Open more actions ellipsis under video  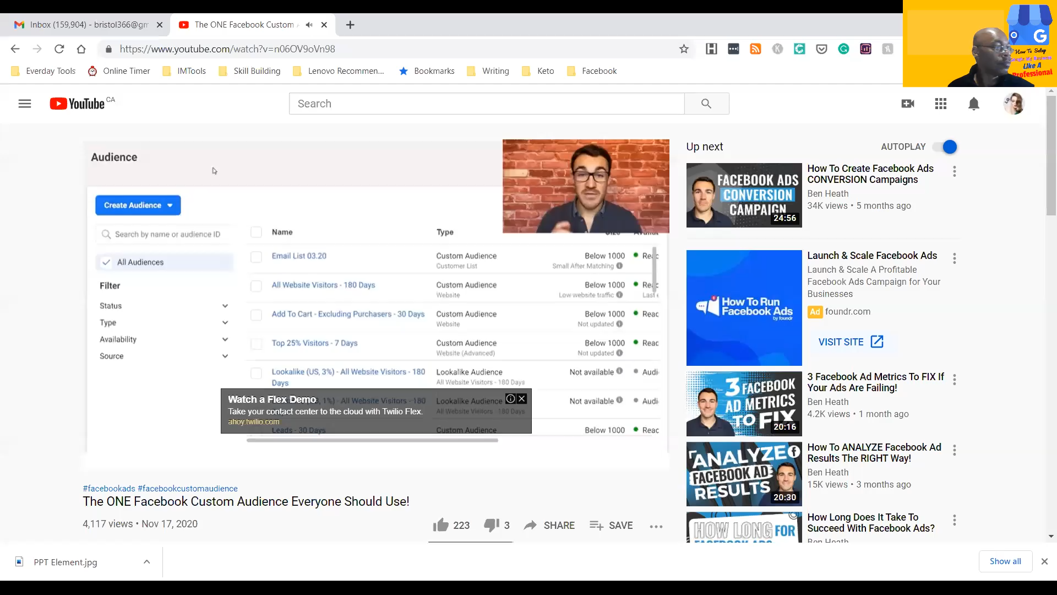[656, 526]
